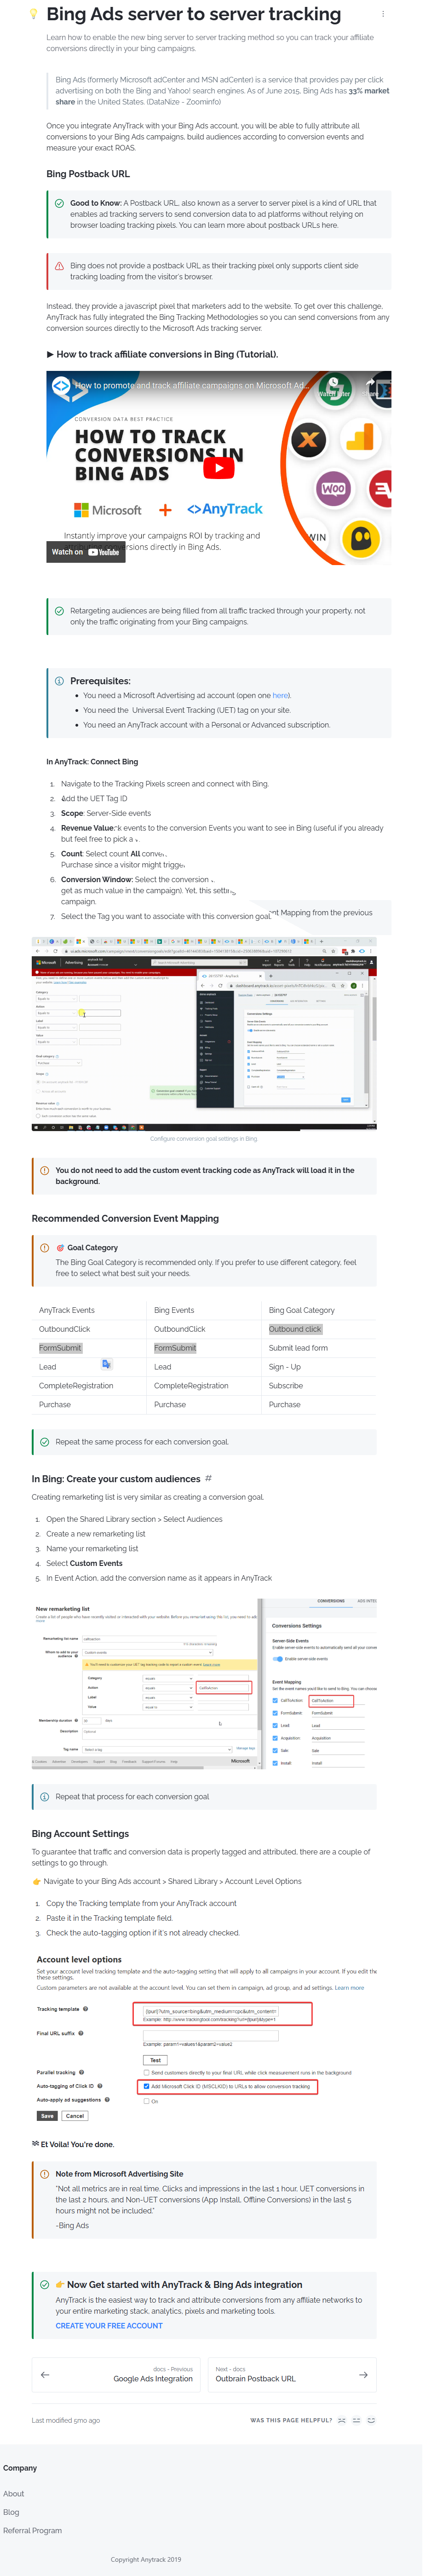Click the Goal Category target emoji icon
This screenshot has height=2576, width=437.
[60, 1248]
